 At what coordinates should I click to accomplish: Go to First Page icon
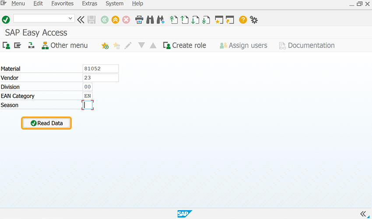[174, 20]
